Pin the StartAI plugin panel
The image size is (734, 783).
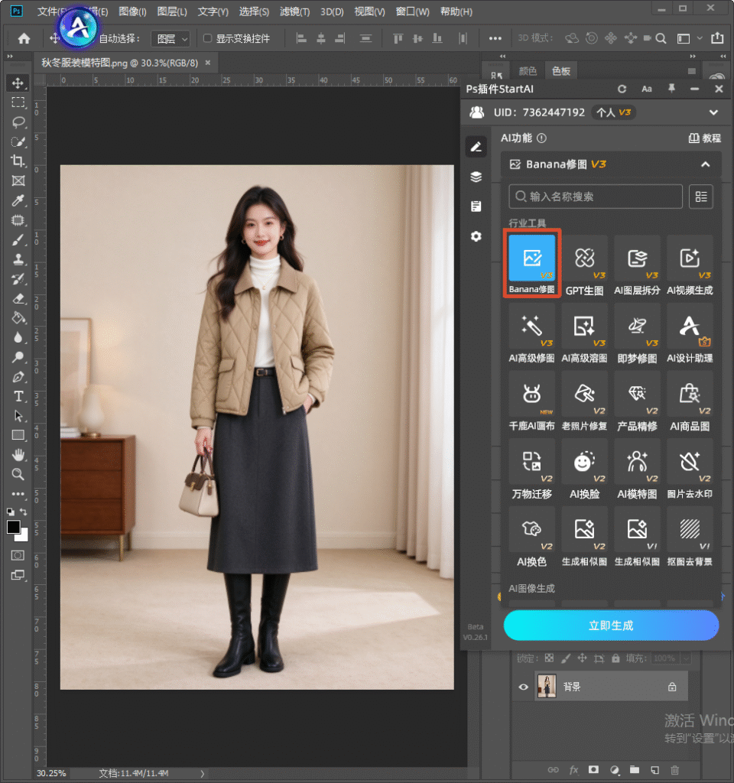(671, 89)
